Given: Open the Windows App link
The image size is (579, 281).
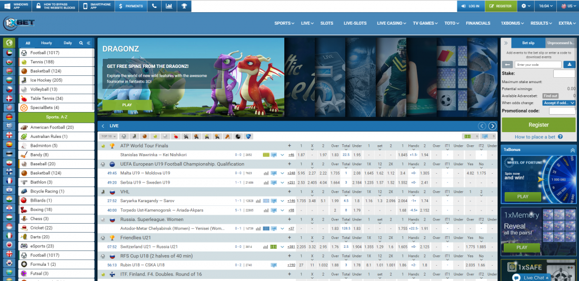Looking at the screenshot, I should click(16, 6).
